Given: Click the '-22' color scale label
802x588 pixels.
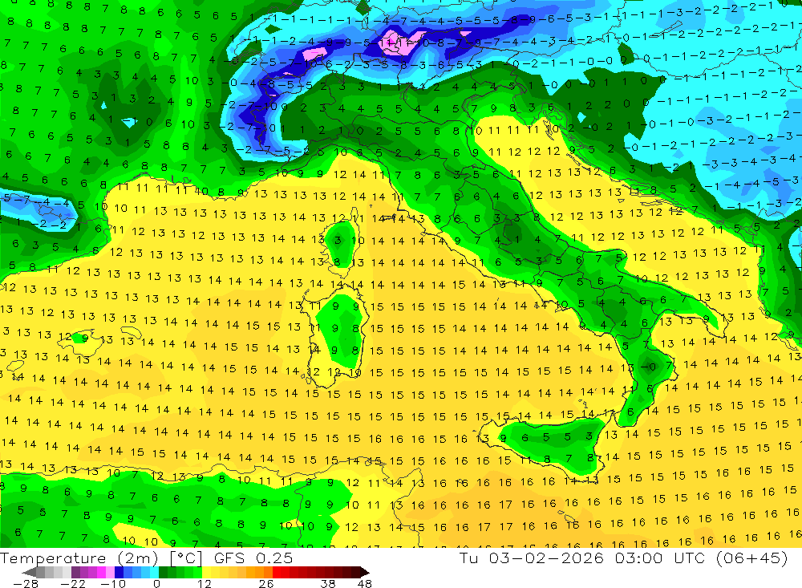Looking at the screenshot, I should [x=73, y=583].
